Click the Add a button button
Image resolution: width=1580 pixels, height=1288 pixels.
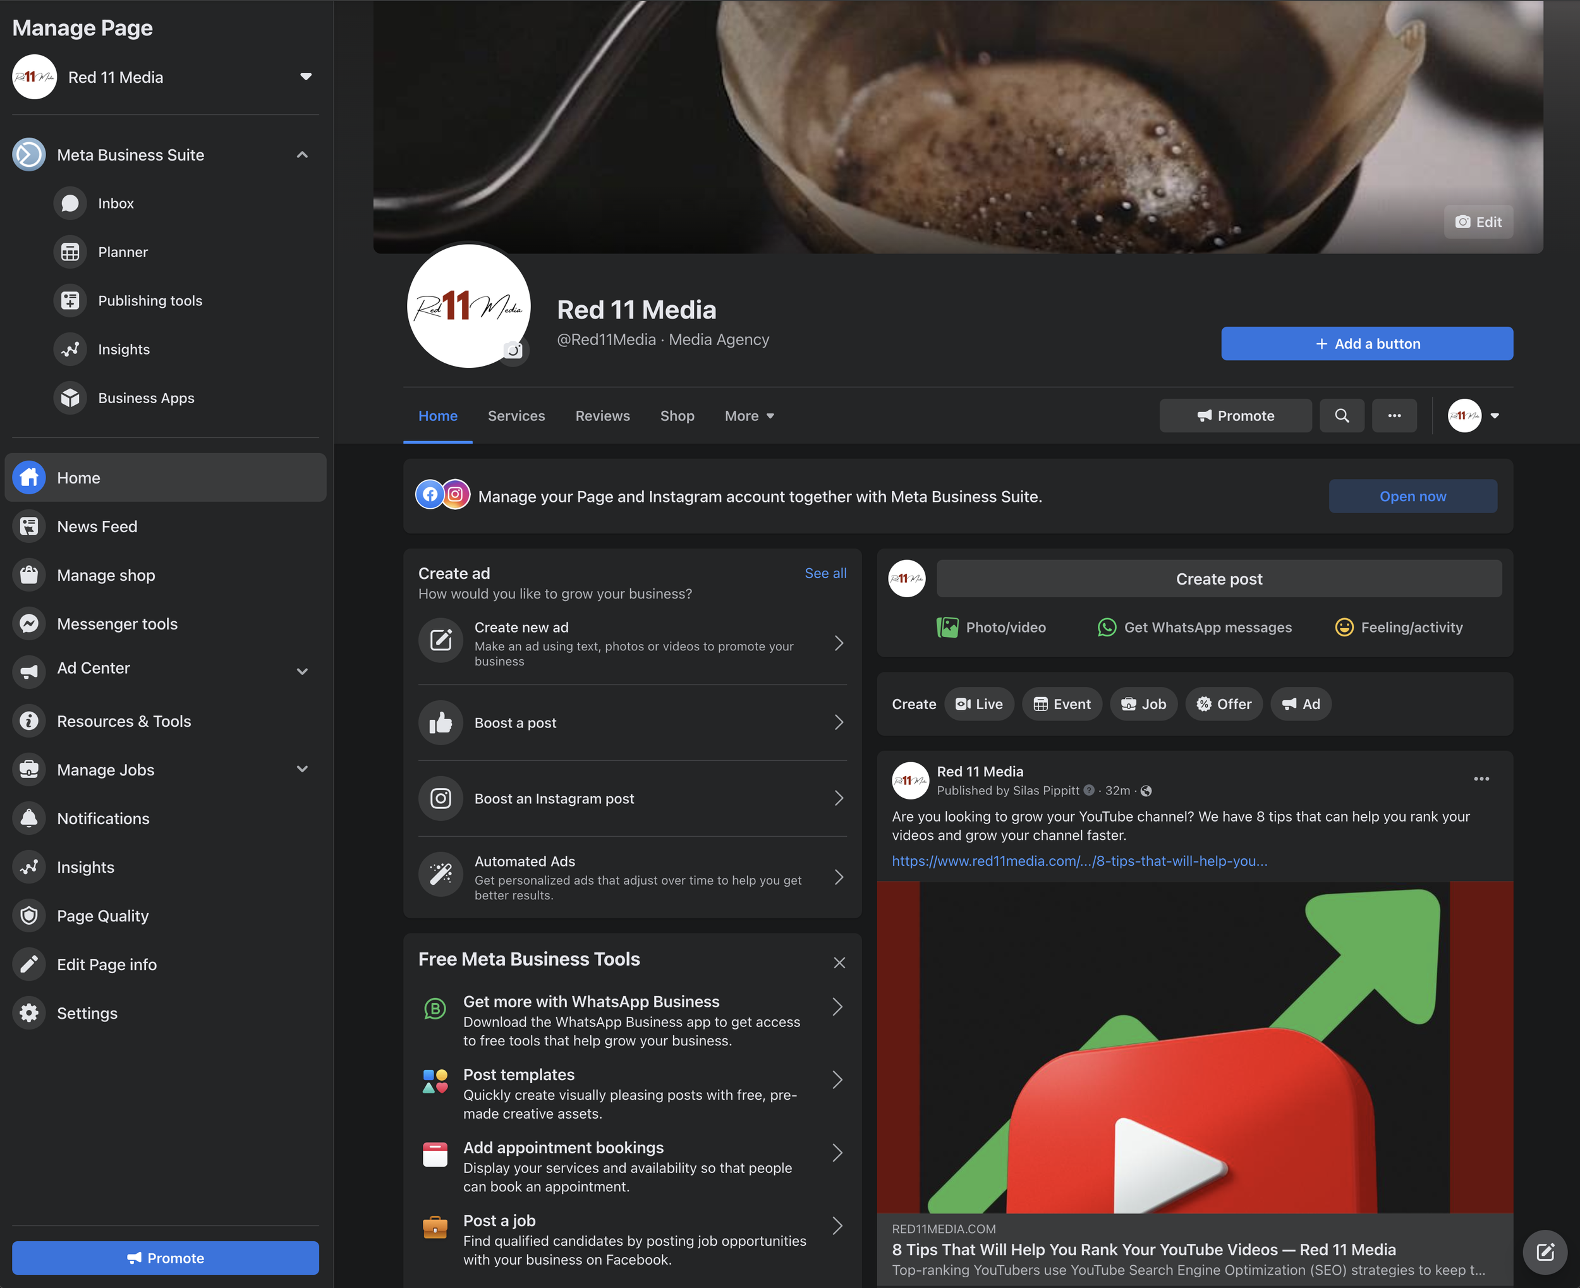click(x=1366, y=344)
